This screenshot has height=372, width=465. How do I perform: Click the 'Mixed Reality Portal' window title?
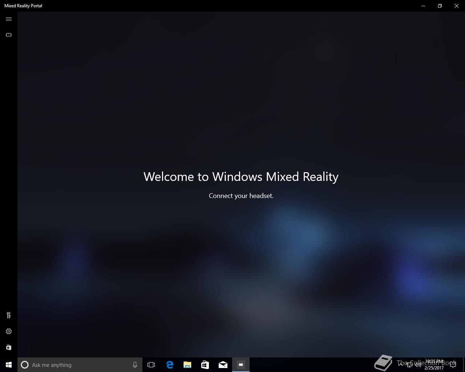point(23,6)
